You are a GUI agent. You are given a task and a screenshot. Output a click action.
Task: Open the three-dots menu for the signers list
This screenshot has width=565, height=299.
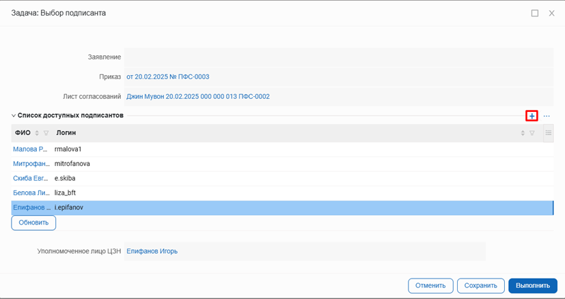(x=547, y=116)
